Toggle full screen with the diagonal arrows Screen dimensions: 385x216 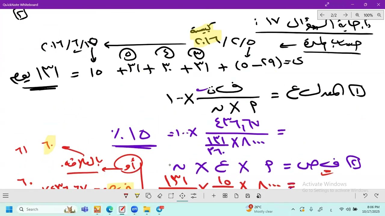tap(327, 4)
